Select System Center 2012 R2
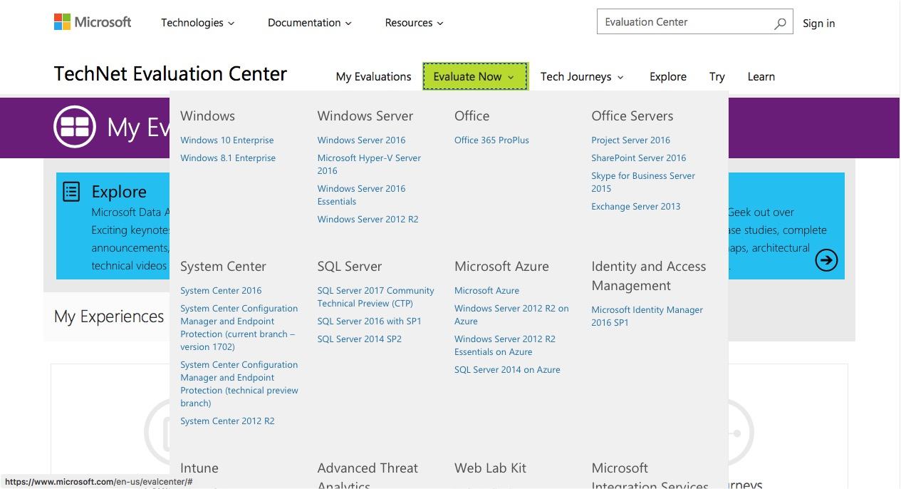The image size is (901, 489). (227, 421)
